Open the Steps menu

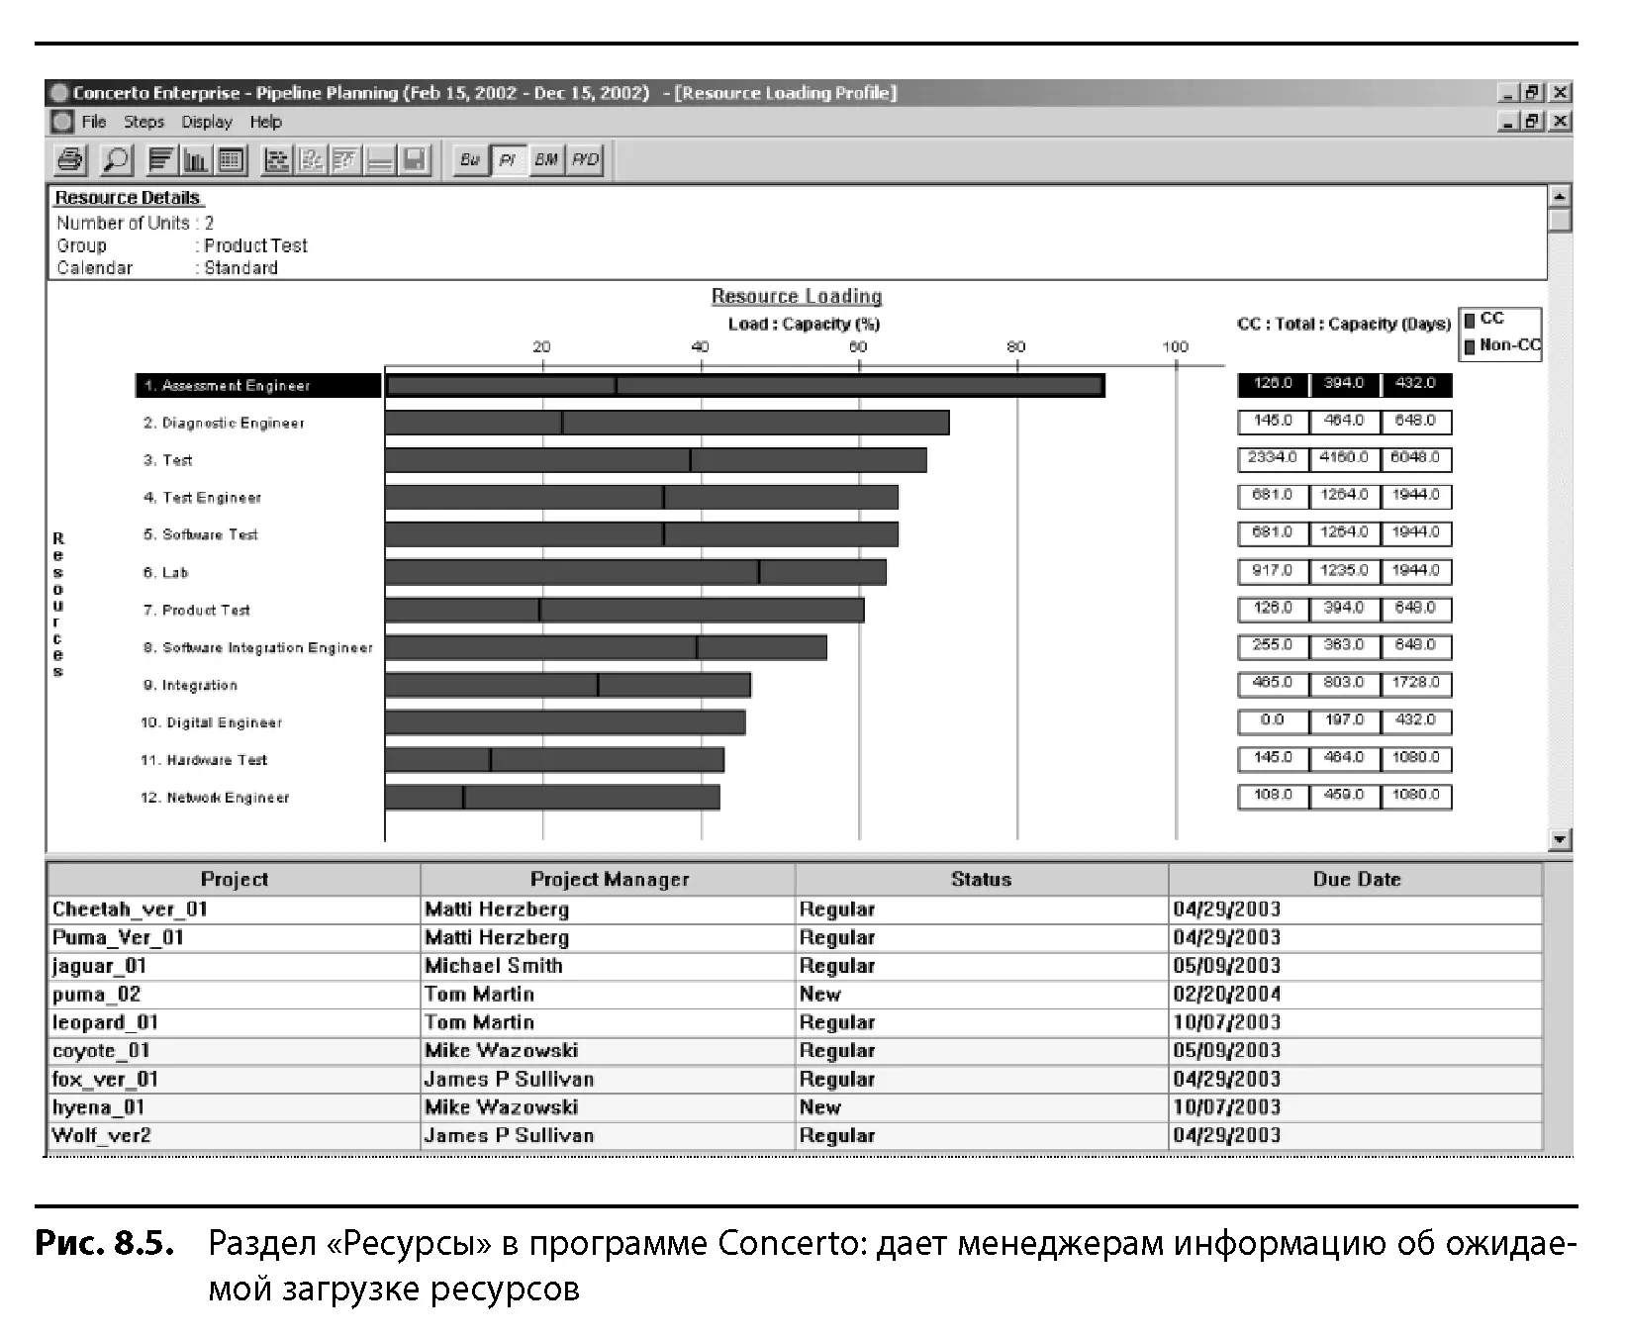[x=143, y=122]
